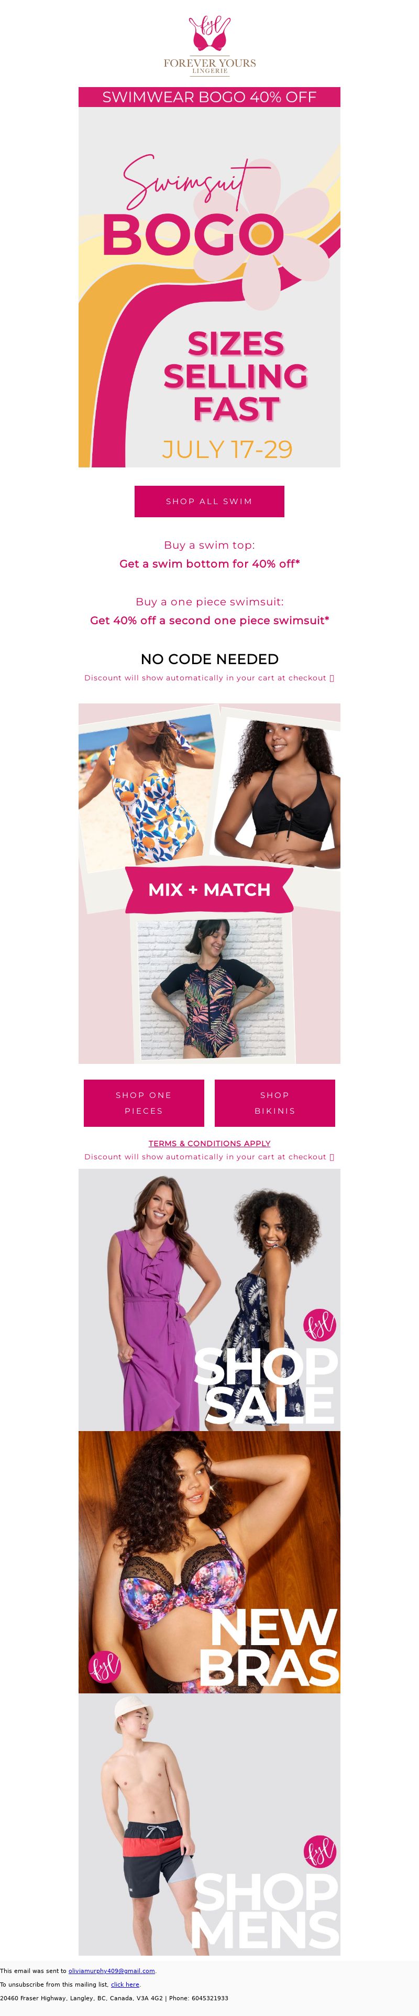The width and height of the screenshot is (419, 2016).
Task: Click the fyl badge on New Bras image
Action: point(105,1667)
